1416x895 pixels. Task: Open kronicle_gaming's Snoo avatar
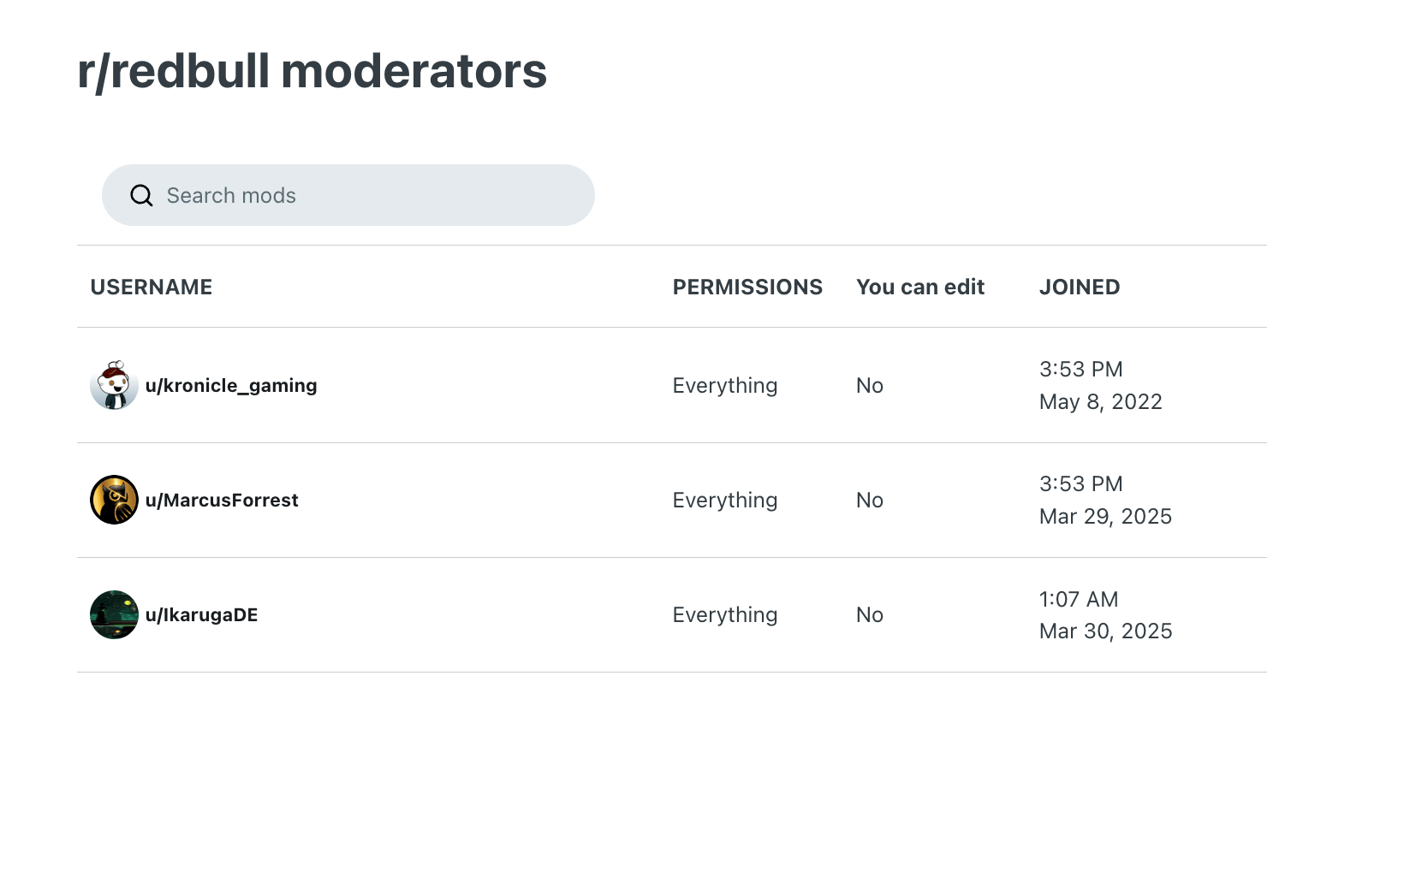(114, 386)
